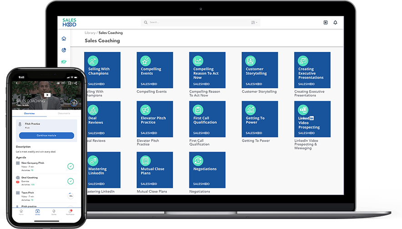This screenshot has height=229, width=402.
Task: Click the SalesHood logo in the header
Action: [69, 22]
